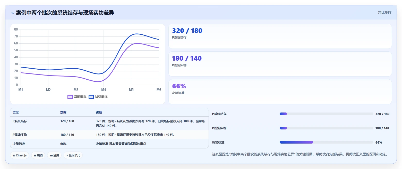Click the P现场实物 progress bar
Viewport: 402px width, 169px height.
click(326, 128)
